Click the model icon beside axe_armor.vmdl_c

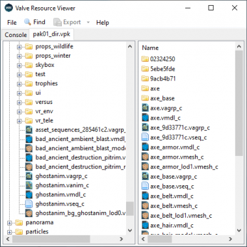click(145, 147)
